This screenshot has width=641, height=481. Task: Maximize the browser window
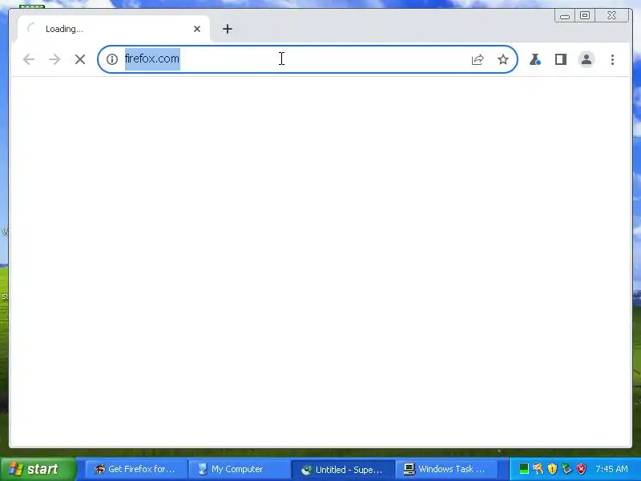(x=585, y=16)
